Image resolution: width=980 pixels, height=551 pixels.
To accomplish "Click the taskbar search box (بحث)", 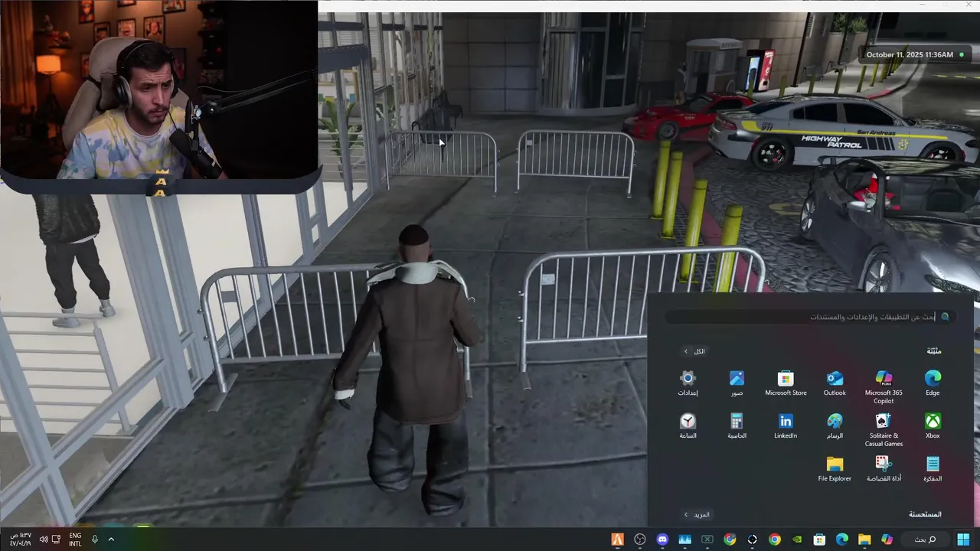I will 926,540.
